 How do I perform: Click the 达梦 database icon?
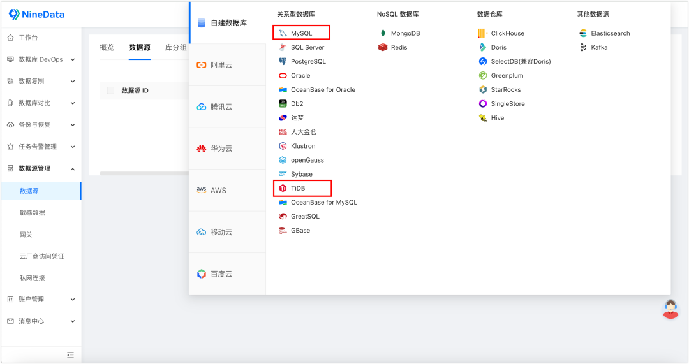pos(283,118)
